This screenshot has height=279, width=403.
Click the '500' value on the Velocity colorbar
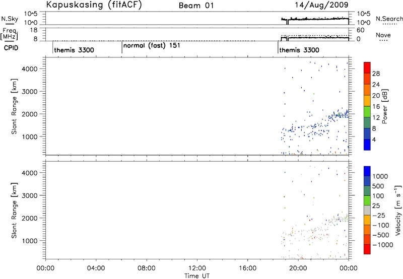click(x=378, y=186)
